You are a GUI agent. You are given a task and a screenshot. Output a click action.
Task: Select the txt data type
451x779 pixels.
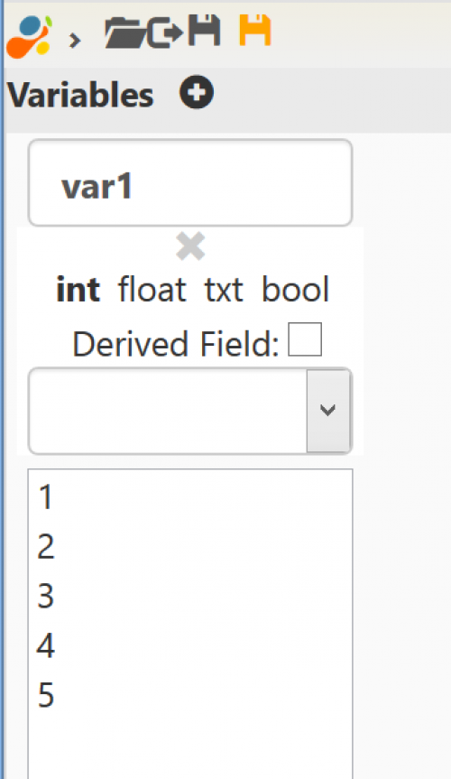pos(224,290)
